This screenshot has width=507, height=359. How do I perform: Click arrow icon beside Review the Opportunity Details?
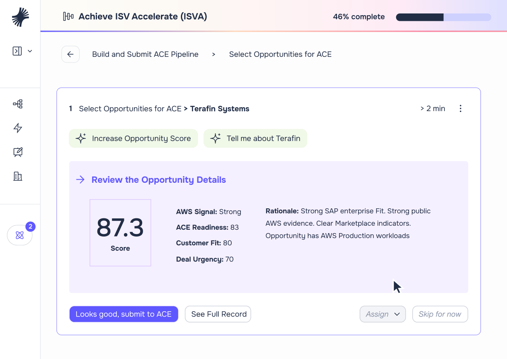80,180
